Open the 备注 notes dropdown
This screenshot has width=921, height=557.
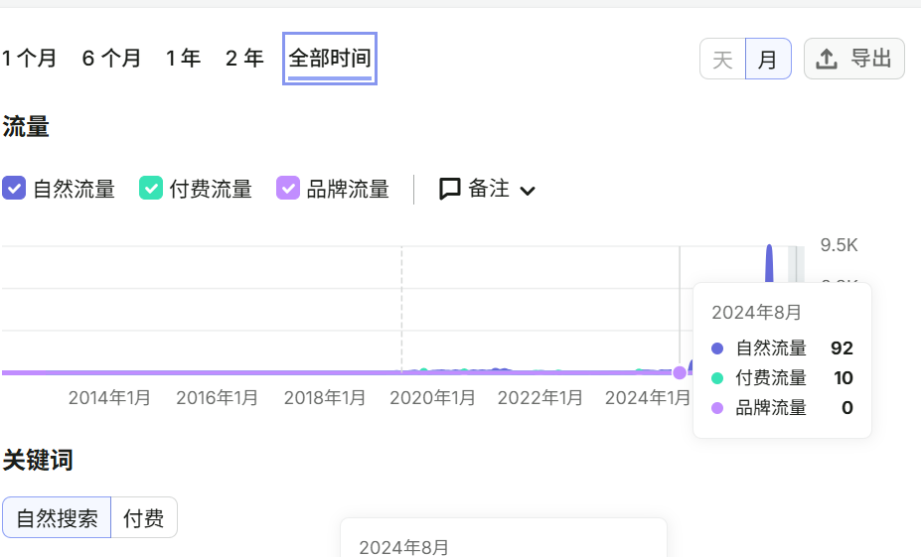point(488,189)
